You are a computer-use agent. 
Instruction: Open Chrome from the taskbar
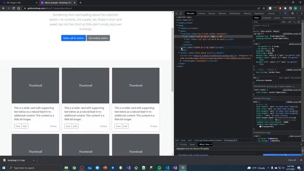[74, 168]
